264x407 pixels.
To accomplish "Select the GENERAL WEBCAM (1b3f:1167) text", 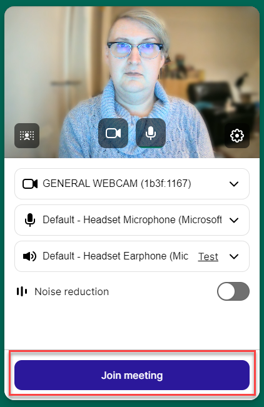I will (x=117, y=184).
